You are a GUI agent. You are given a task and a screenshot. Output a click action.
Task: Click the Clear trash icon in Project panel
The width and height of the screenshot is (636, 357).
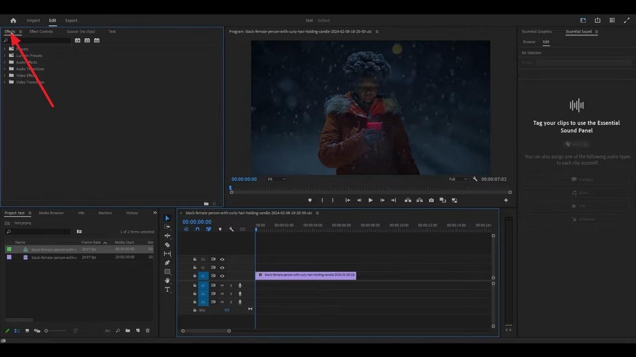click(x=147, y=331)
